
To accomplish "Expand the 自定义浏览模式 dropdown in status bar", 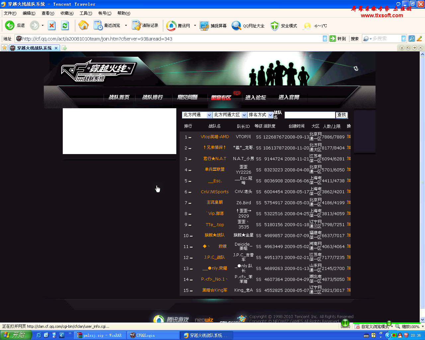I will (x=392, y=327).
